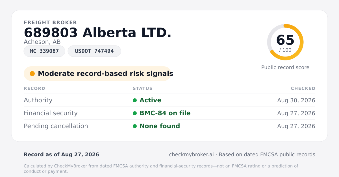Screen dimensions: 339x177
Task: Click the Record as of Aug 27, 2026 text
Action: [61, 155]
